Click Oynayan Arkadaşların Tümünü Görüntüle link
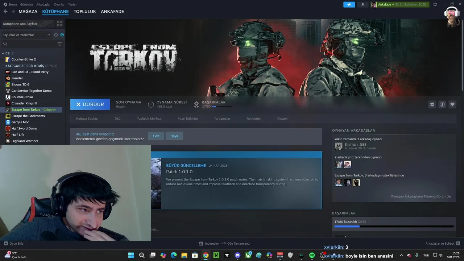The width and height of the screenshot is (464, 261). 420,196
